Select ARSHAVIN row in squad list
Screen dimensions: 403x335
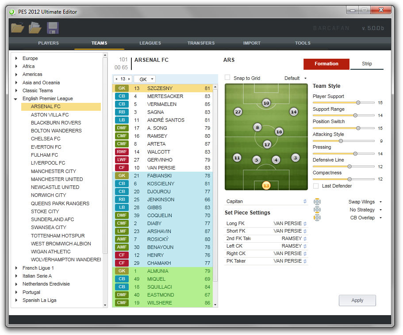[162, 231]
